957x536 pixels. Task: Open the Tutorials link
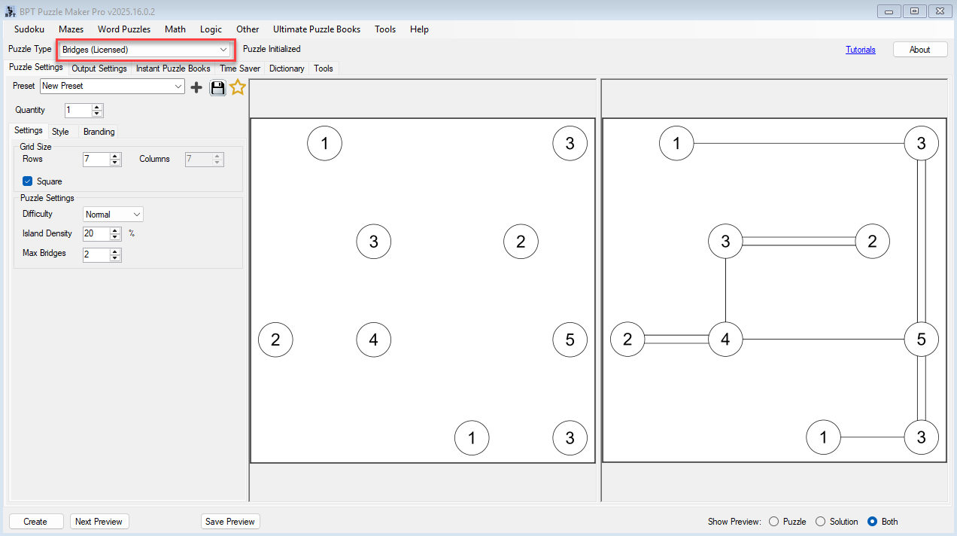pos(861,49)
